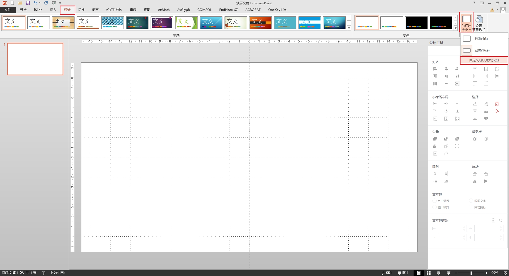Open account dropdown arrow next to warning icon
This screenshot has width=509, height=276.
pos(497,10)
